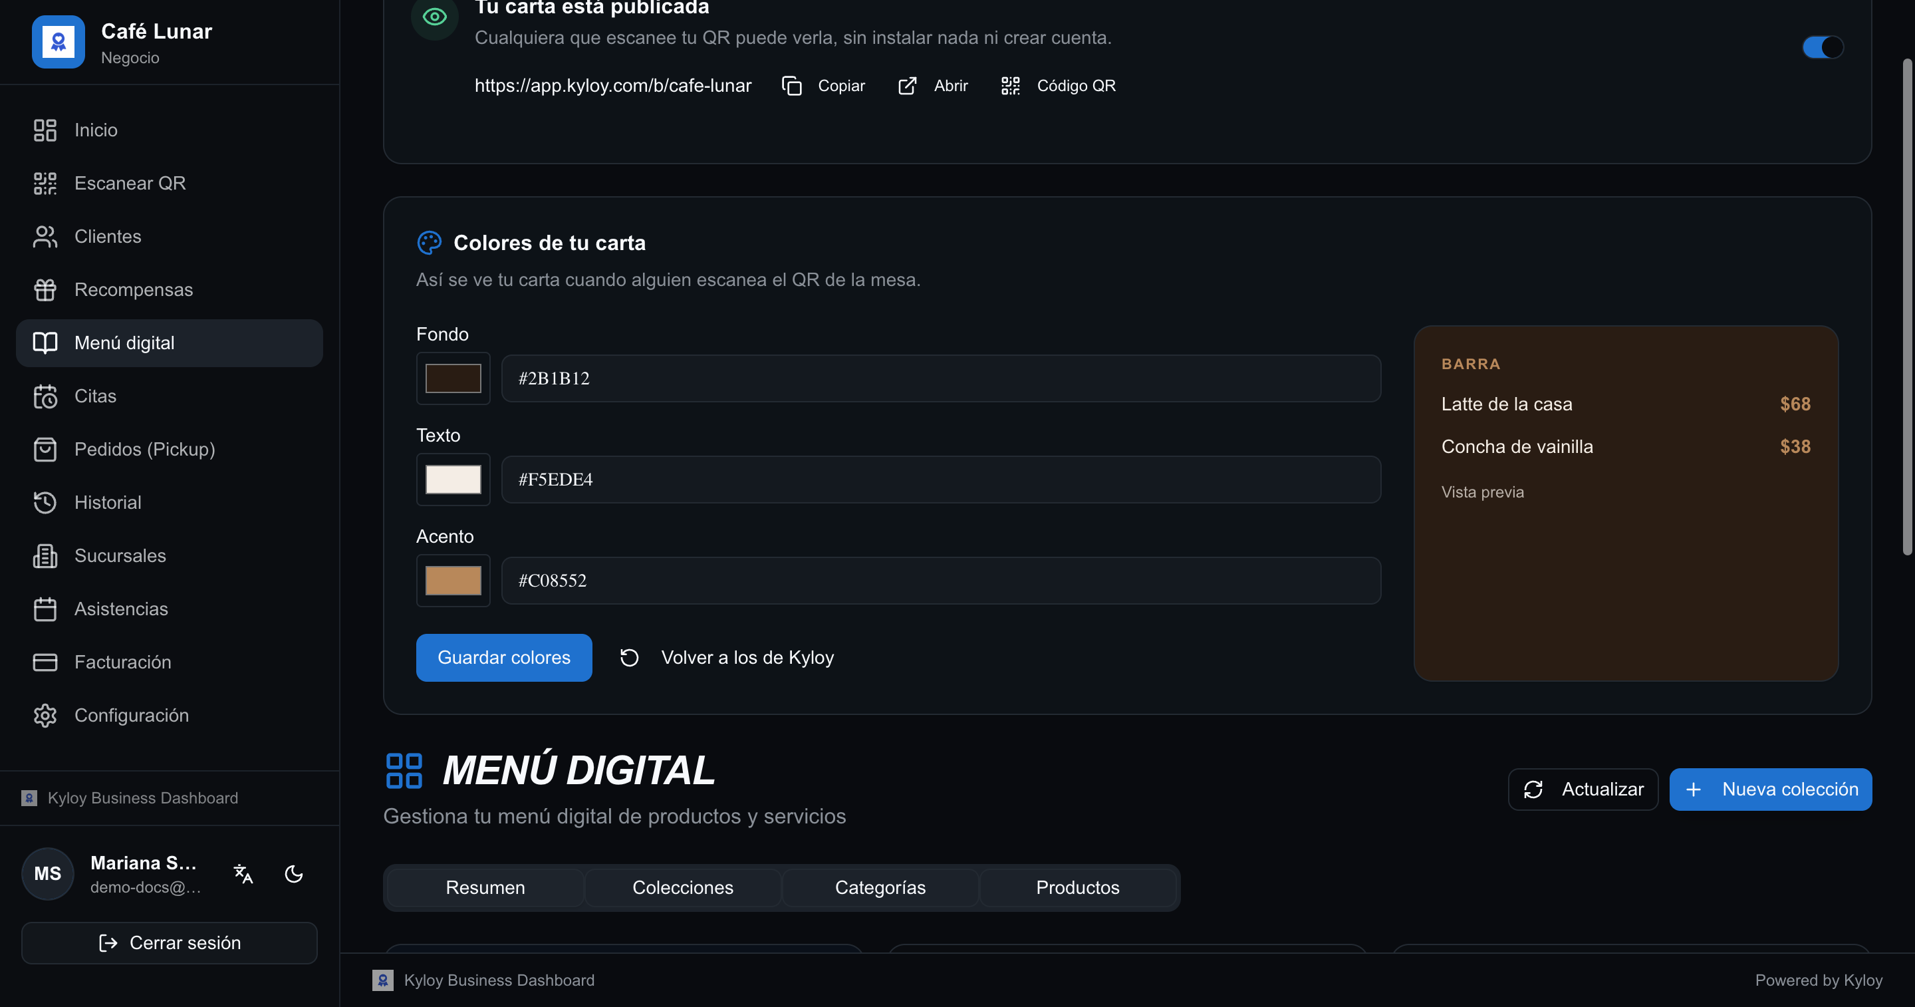Screen dimensions: 1915x1007
Task: Click the Facturación card icon
Action: 45,662
